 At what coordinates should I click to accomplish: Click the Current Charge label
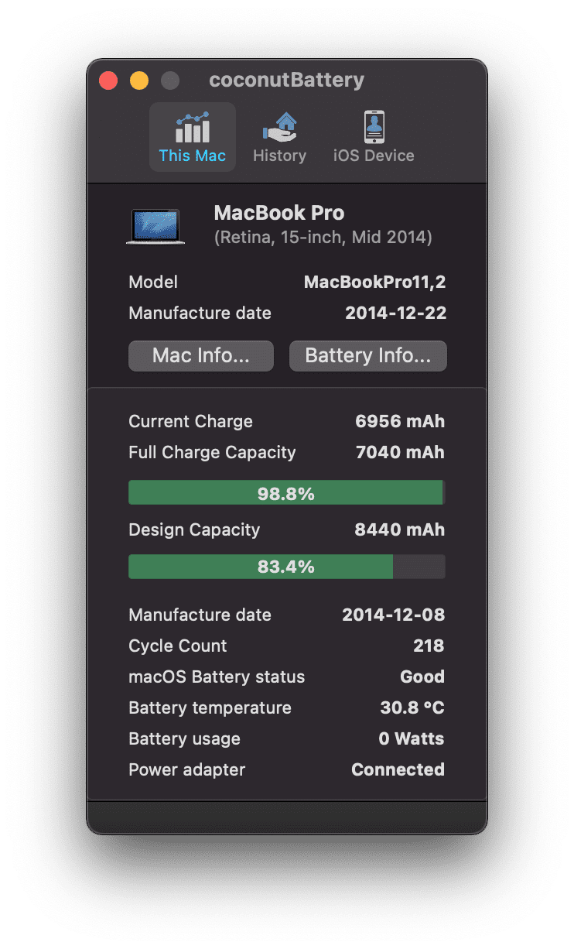[x=190, y=422]
